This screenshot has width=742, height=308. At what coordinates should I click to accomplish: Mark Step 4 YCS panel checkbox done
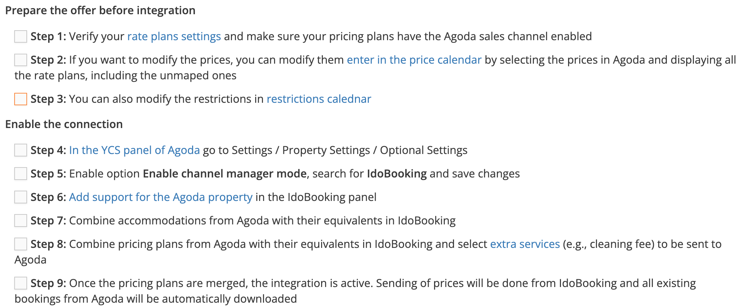point(21,150)
